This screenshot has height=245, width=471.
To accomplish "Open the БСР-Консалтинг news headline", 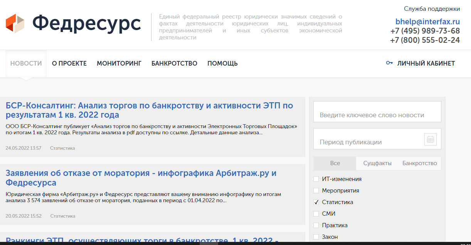I will coord(150,110).
